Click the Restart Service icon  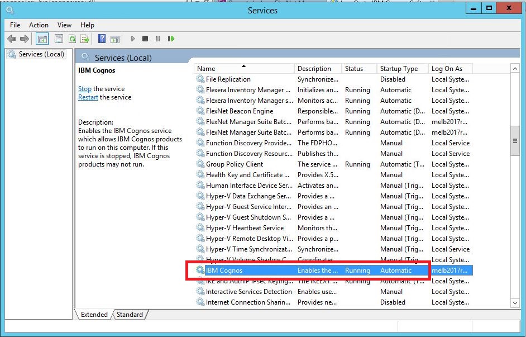(171, 39)
